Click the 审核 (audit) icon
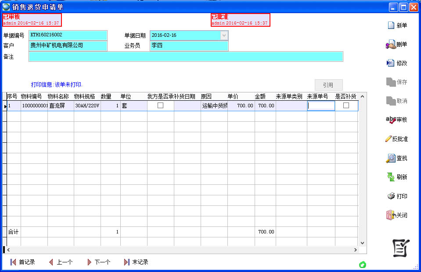Screen dimensions: 421x272 tap(390, 120)
